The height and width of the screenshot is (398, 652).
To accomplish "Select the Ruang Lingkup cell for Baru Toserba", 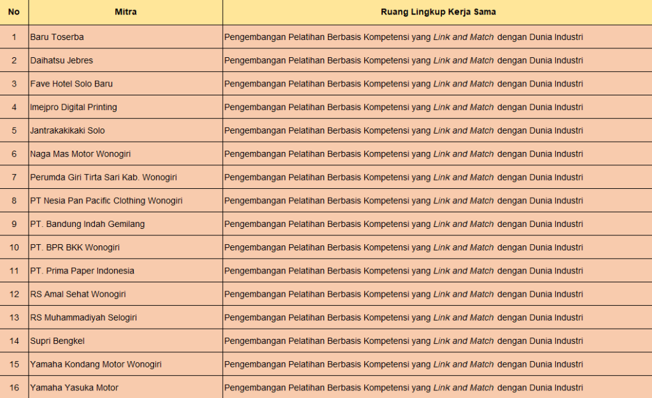I will 437,37.
